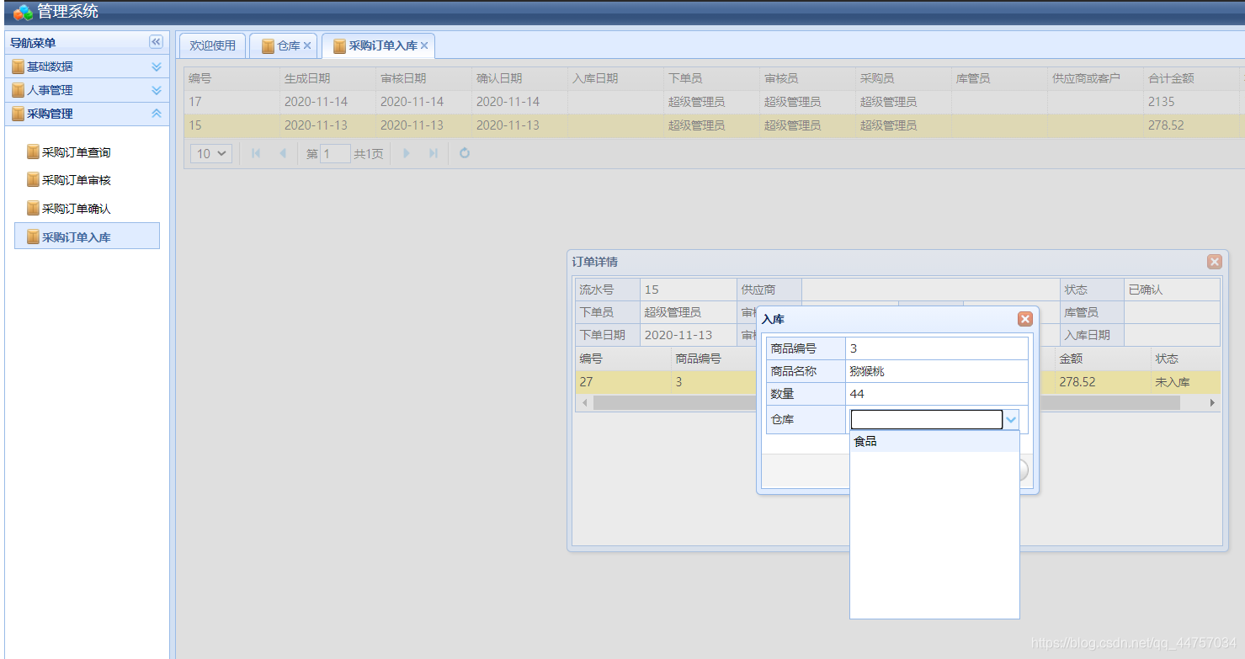Click the 金额 column header in detail grid
The image size is (1245, 659).
tap(1103, 359)
